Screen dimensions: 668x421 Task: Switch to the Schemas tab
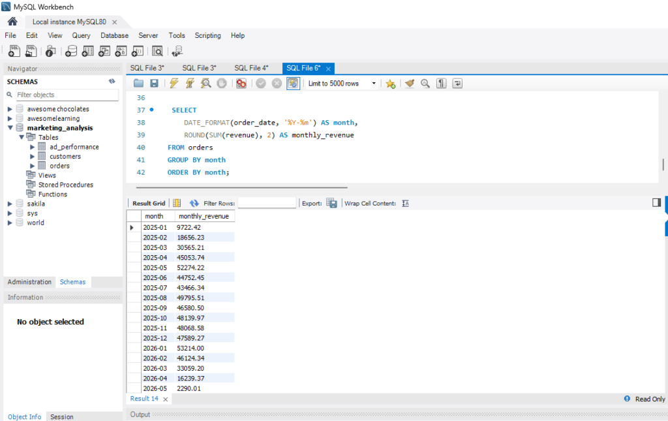coord(72,282)
